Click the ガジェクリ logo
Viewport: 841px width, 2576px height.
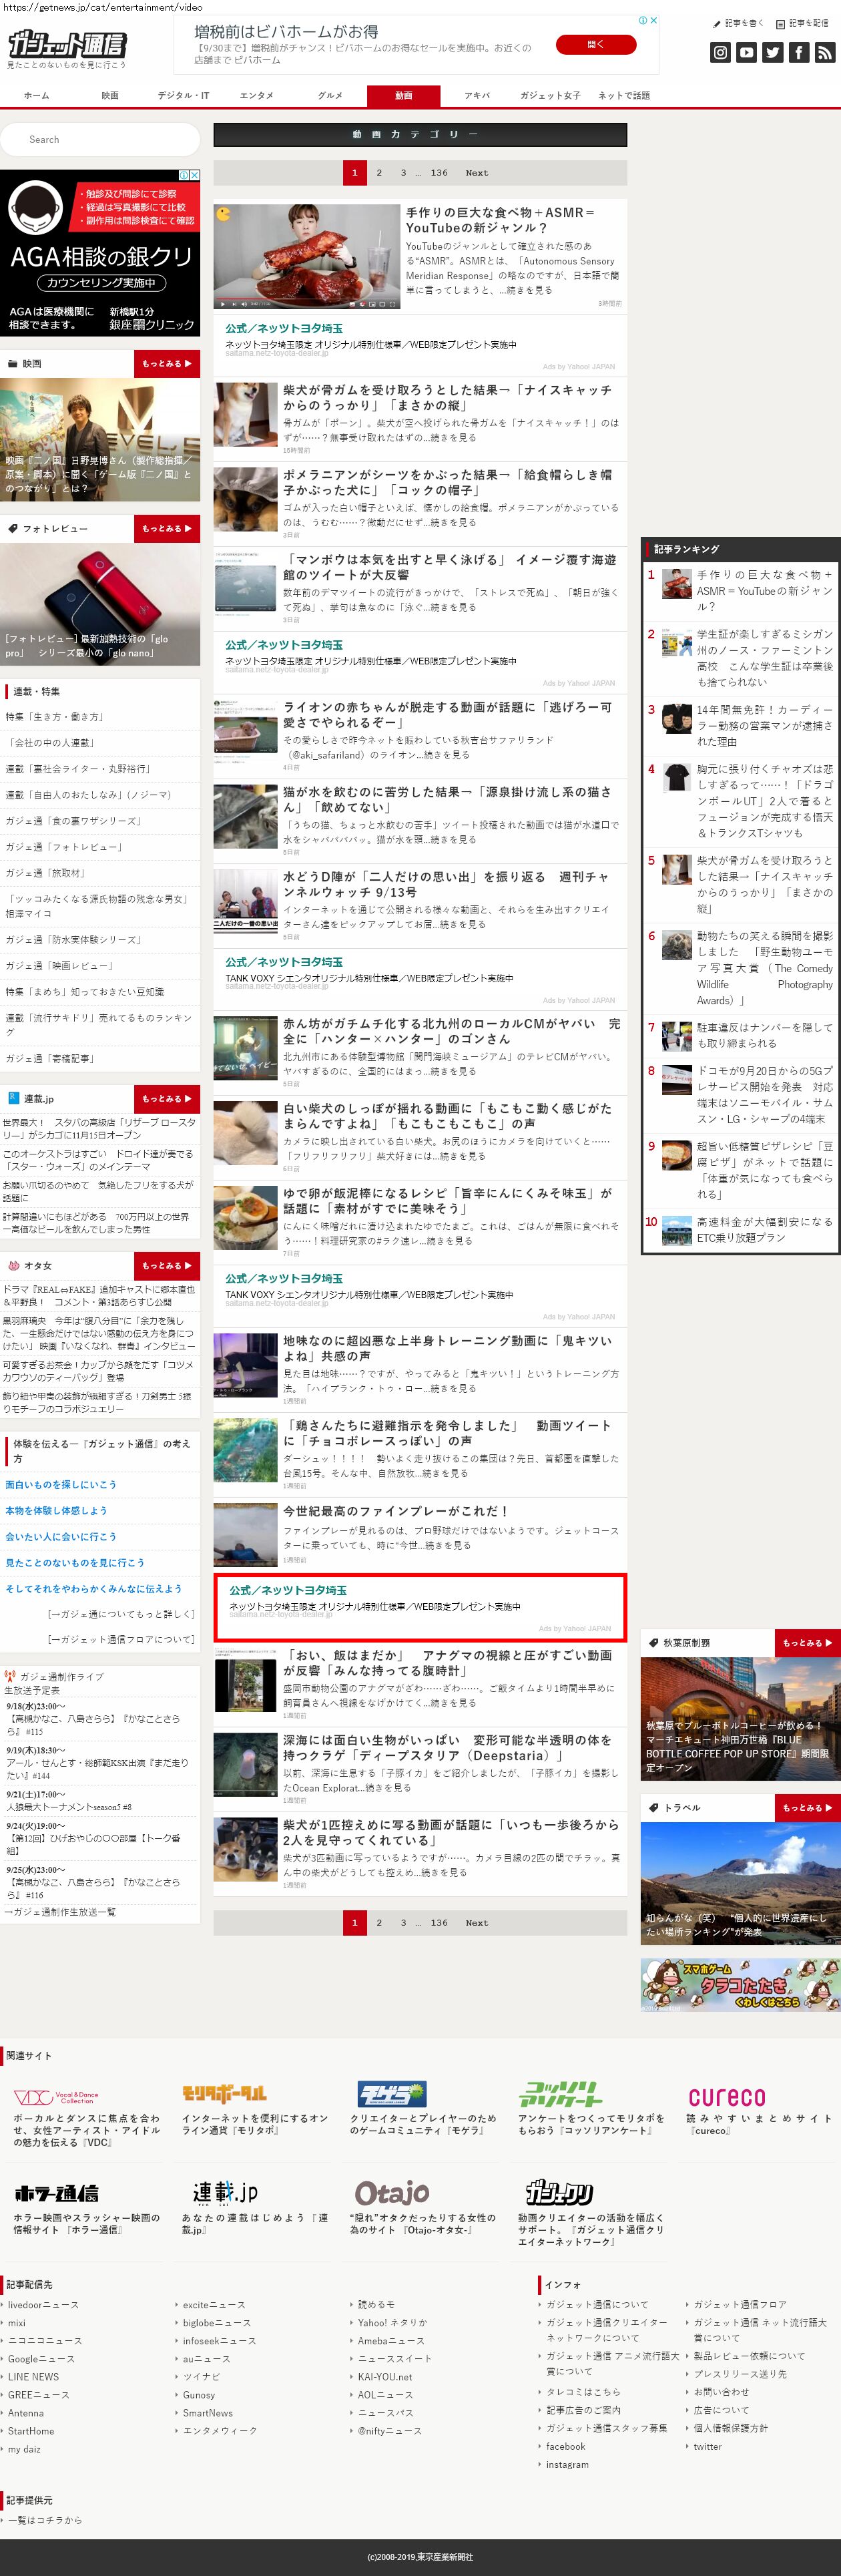560,2193
